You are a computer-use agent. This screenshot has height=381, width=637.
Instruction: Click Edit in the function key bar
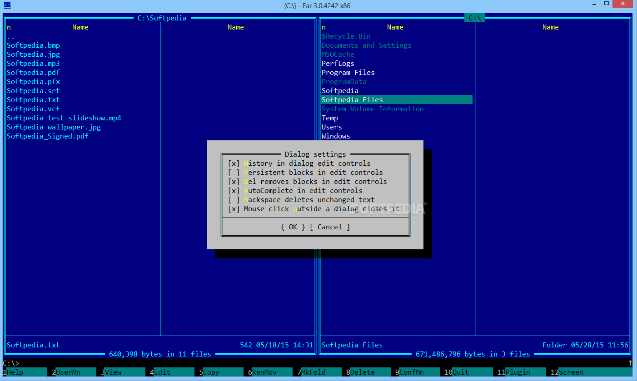pos(172,372)
